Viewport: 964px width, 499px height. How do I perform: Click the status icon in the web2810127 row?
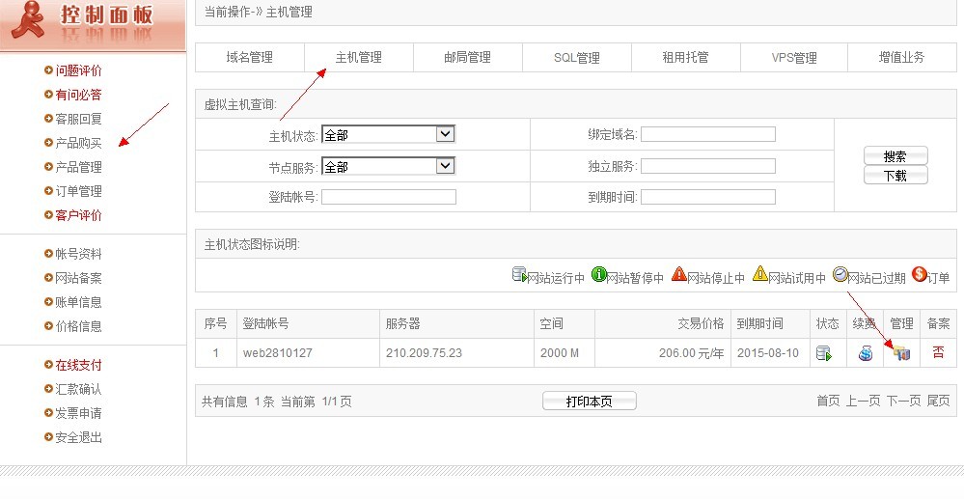tap(823, 353)
